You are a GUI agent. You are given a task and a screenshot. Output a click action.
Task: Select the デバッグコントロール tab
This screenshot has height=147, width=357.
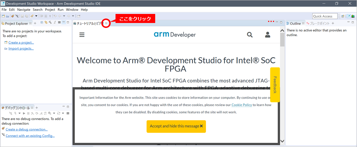pos(17,108)
